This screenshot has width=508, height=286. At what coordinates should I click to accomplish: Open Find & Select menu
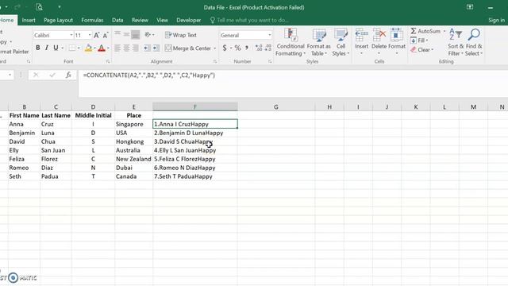coord(474,42)
